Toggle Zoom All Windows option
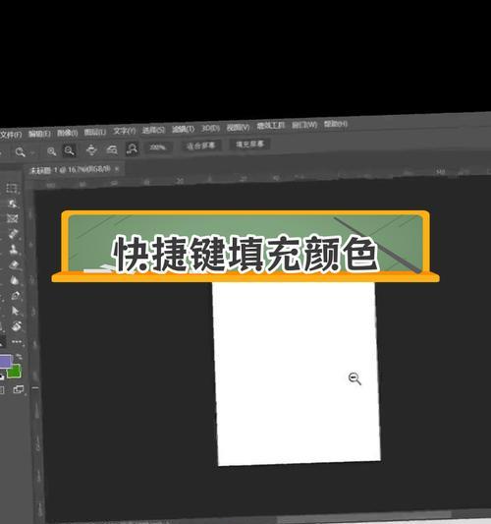491x524 pixels. [x=112, y=149]
